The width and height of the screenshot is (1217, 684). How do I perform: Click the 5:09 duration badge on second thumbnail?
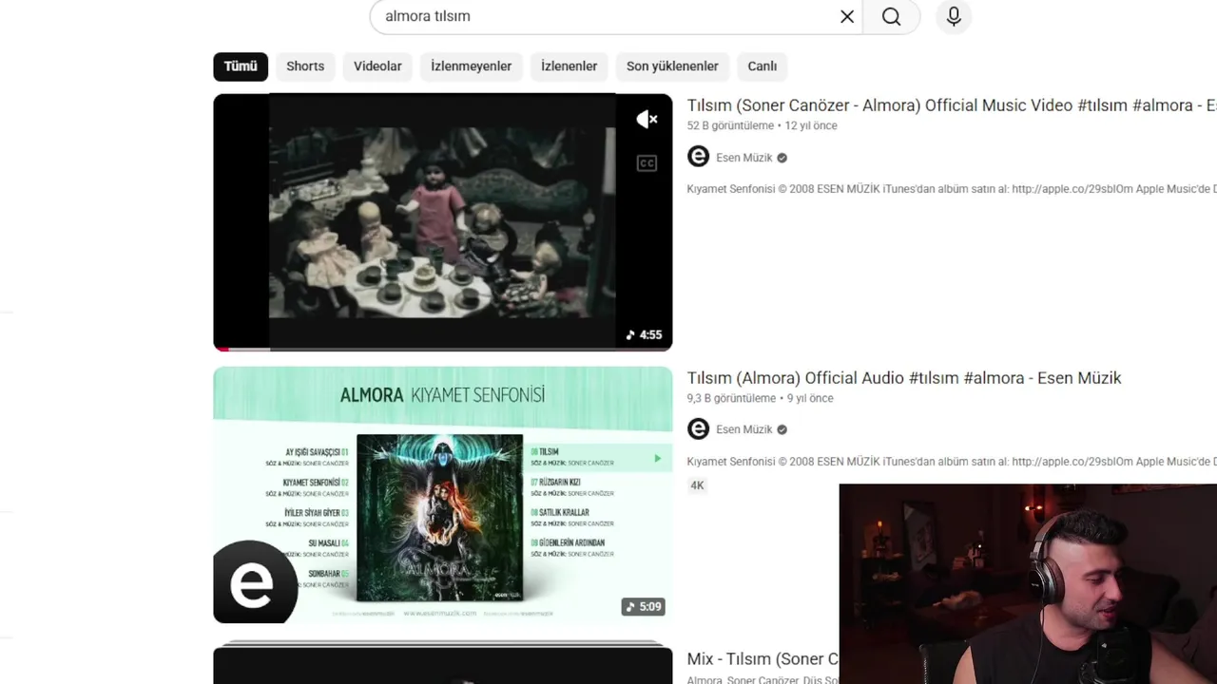[x=644, y=606]
